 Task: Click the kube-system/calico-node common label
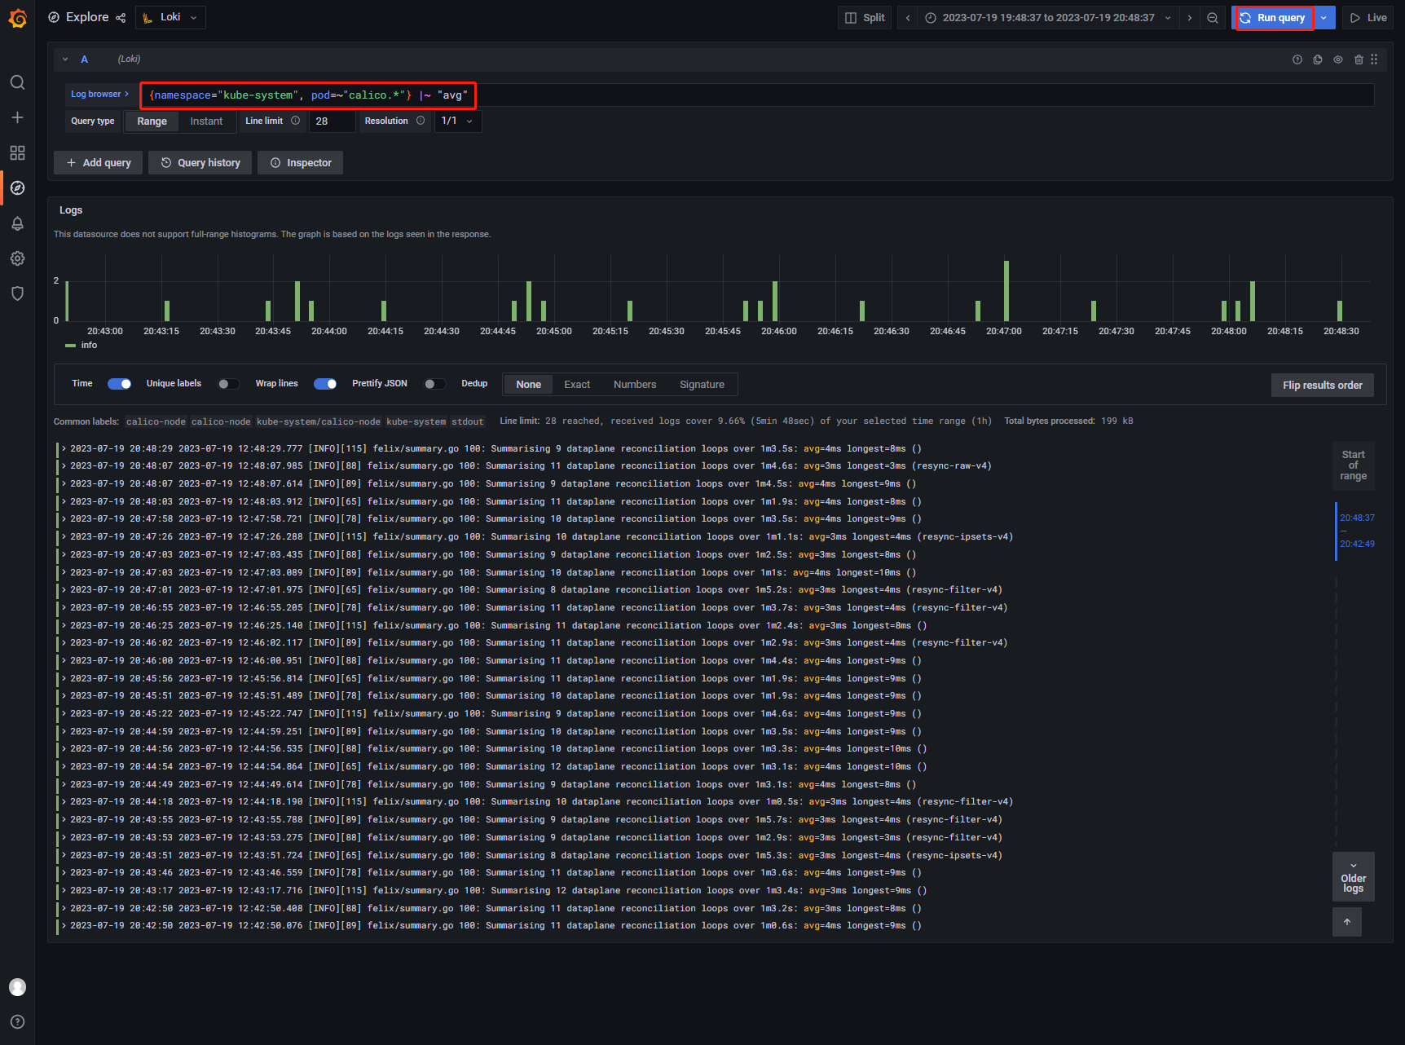pos(319,422)
